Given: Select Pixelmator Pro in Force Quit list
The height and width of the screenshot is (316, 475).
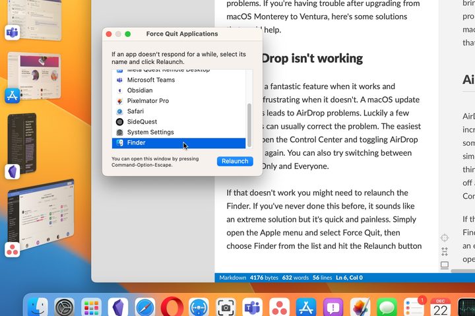Looking at the screenshot, I should [179, 101].
